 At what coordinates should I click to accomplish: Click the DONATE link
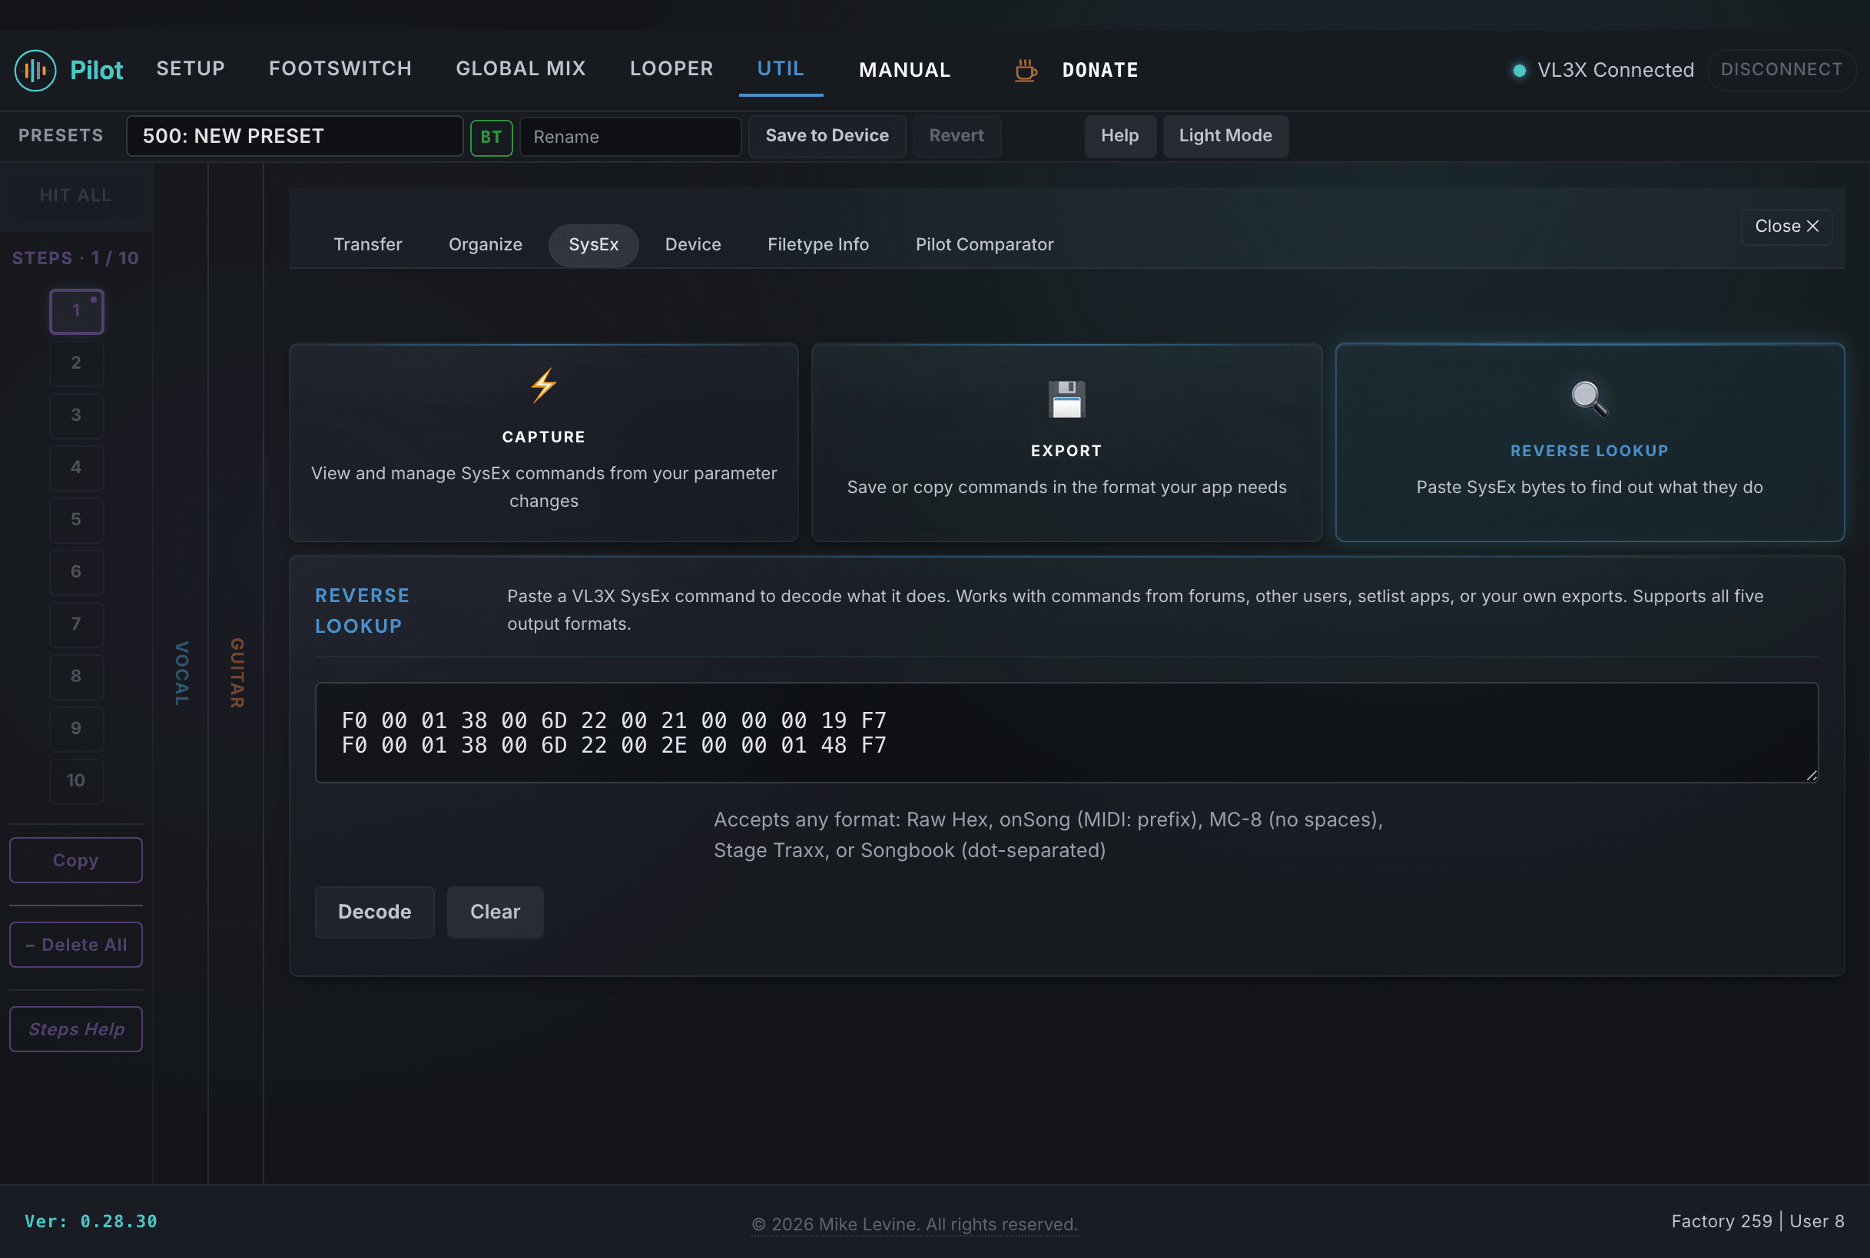coord(1100,70)
